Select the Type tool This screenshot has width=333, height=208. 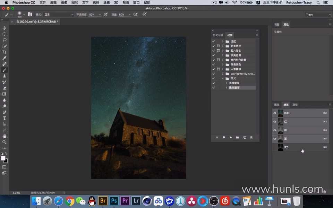[4, 118]
